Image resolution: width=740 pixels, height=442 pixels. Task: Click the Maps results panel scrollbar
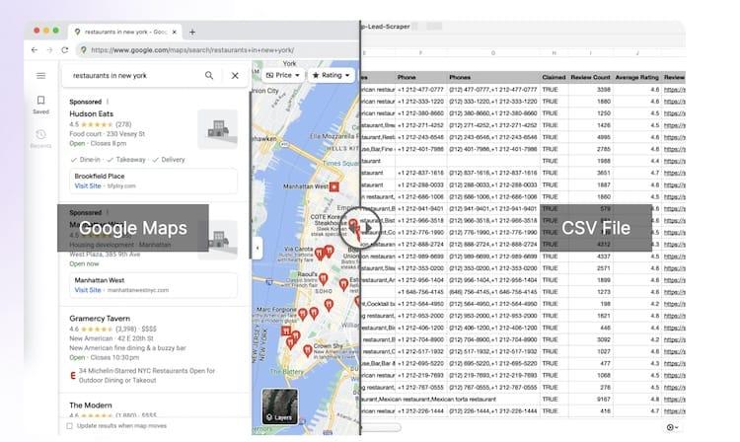click(x=251, y=175)
